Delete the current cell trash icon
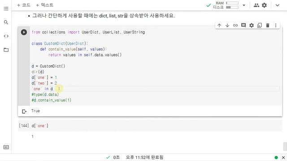 click(x=268, y=25)
